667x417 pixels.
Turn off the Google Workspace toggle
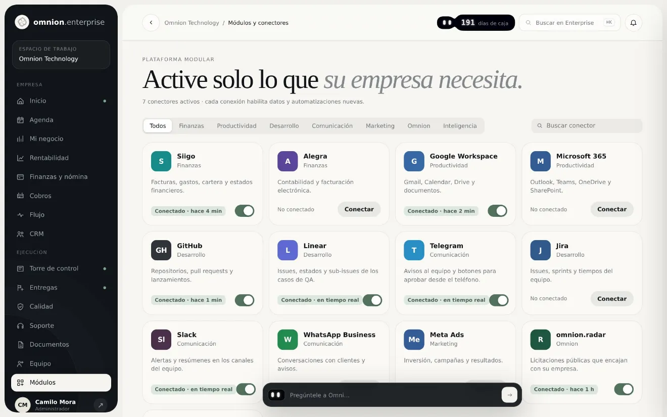click(x=497, y=211)
